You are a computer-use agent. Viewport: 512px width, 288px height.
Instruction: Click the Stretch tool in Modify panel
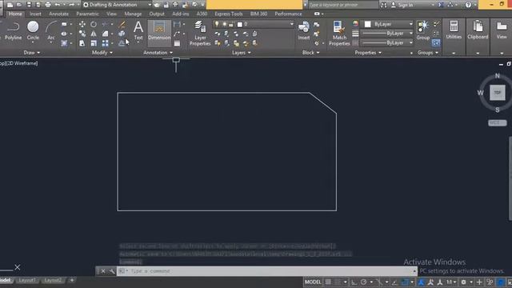coord(82,43)
